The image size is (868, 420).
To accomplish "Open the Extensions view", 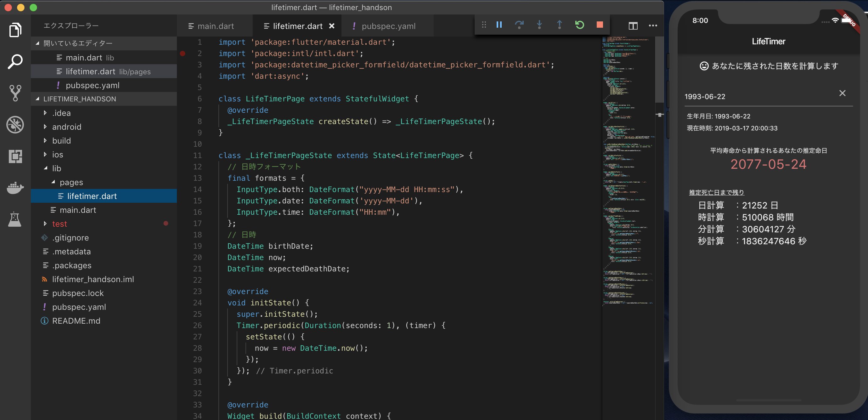I will (x=15, y=156).
